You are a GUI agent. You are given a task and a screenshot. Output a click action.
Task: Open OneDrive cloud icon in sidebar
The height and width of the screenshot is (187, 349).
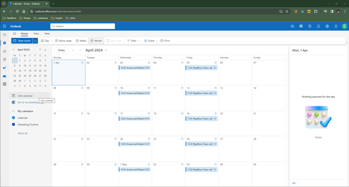click(x=5, y=76)
